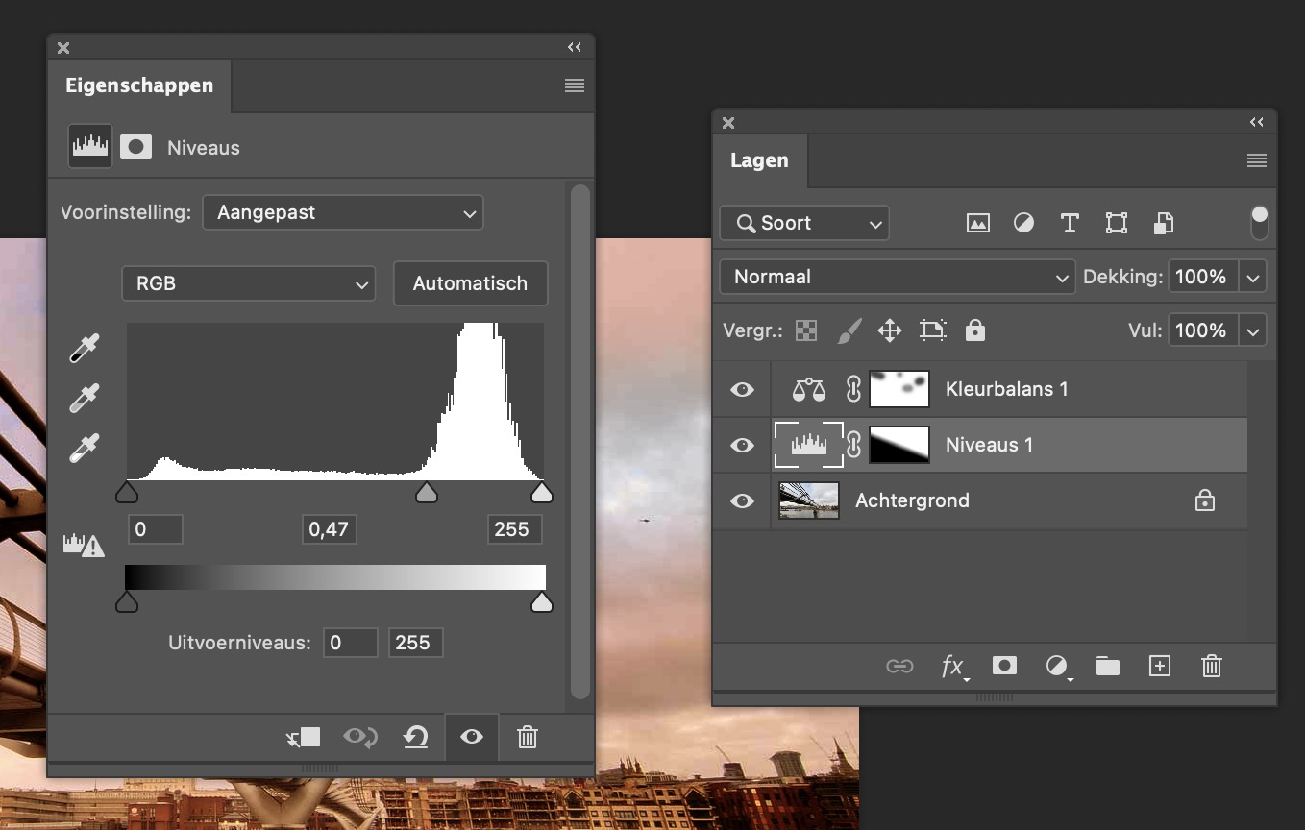
Task: Create a new layer
Action: tap(1160, 666)
